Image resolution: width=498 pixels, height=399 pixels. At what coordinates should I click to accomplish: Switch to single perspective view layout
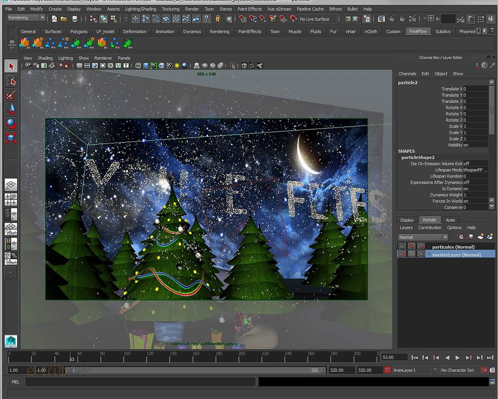pyautogui.click(x=11, y=185)
